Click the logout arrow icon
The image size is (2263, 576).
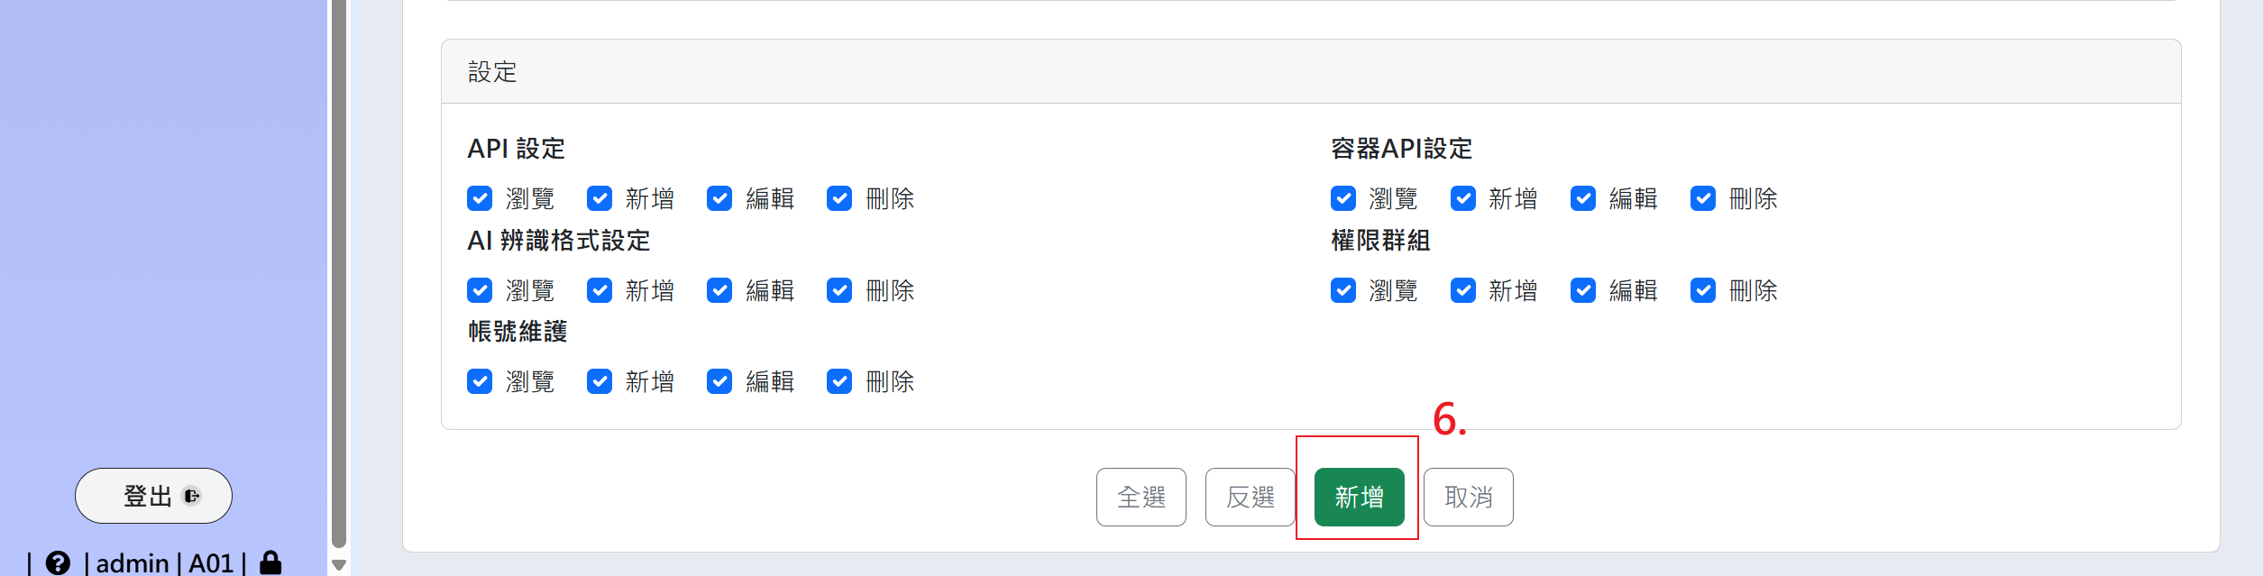click(192, 496)
